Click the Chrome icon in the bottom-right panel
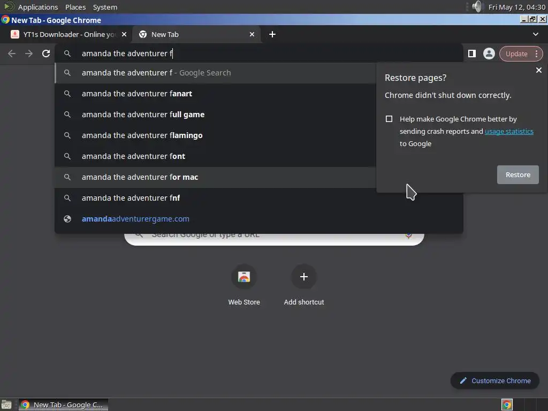Image resolution: width=548 pixels, height=411 pixels. coord(507,405)
